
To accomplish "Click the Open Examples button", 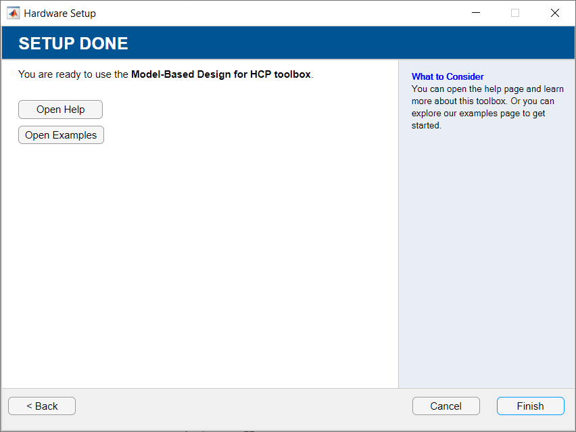I will [x=61, y=135].
